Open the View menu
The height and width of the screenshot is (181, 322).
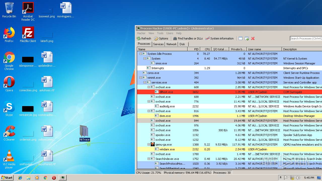point(151,33)
